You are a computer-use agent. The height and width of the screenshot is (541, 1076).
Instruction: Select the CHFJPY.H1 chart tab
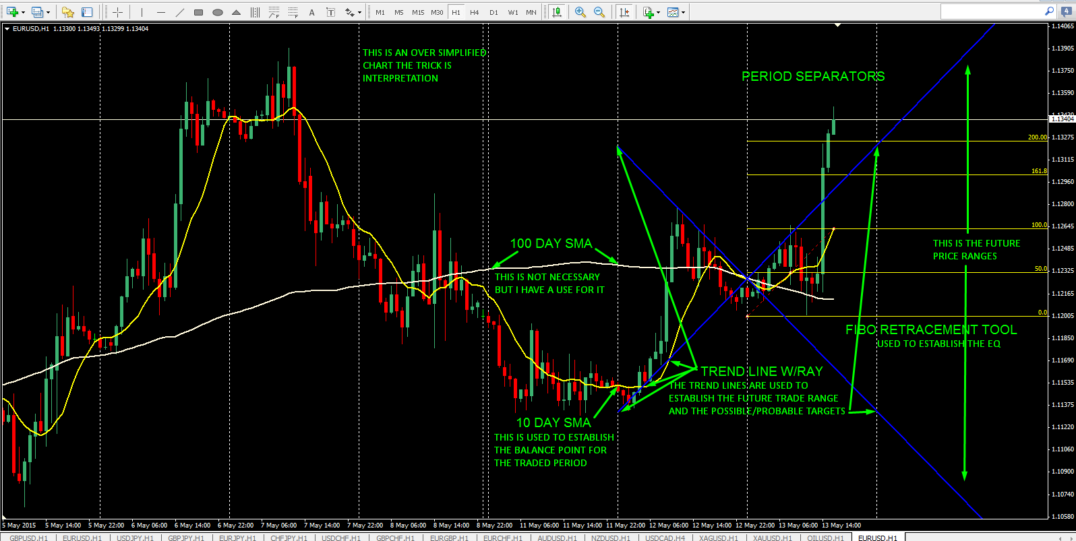pyautogui.click(x=289, y=538)
